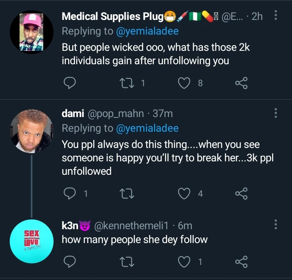Screen dimensions: 292x280
Task: Share dami's tweet
Action: (x=241, y=193)
